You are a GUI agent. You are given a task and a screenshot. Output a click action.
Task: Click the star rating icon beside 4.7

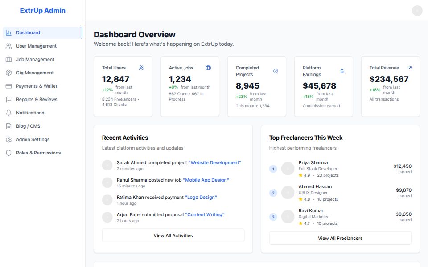pos(300,223)
